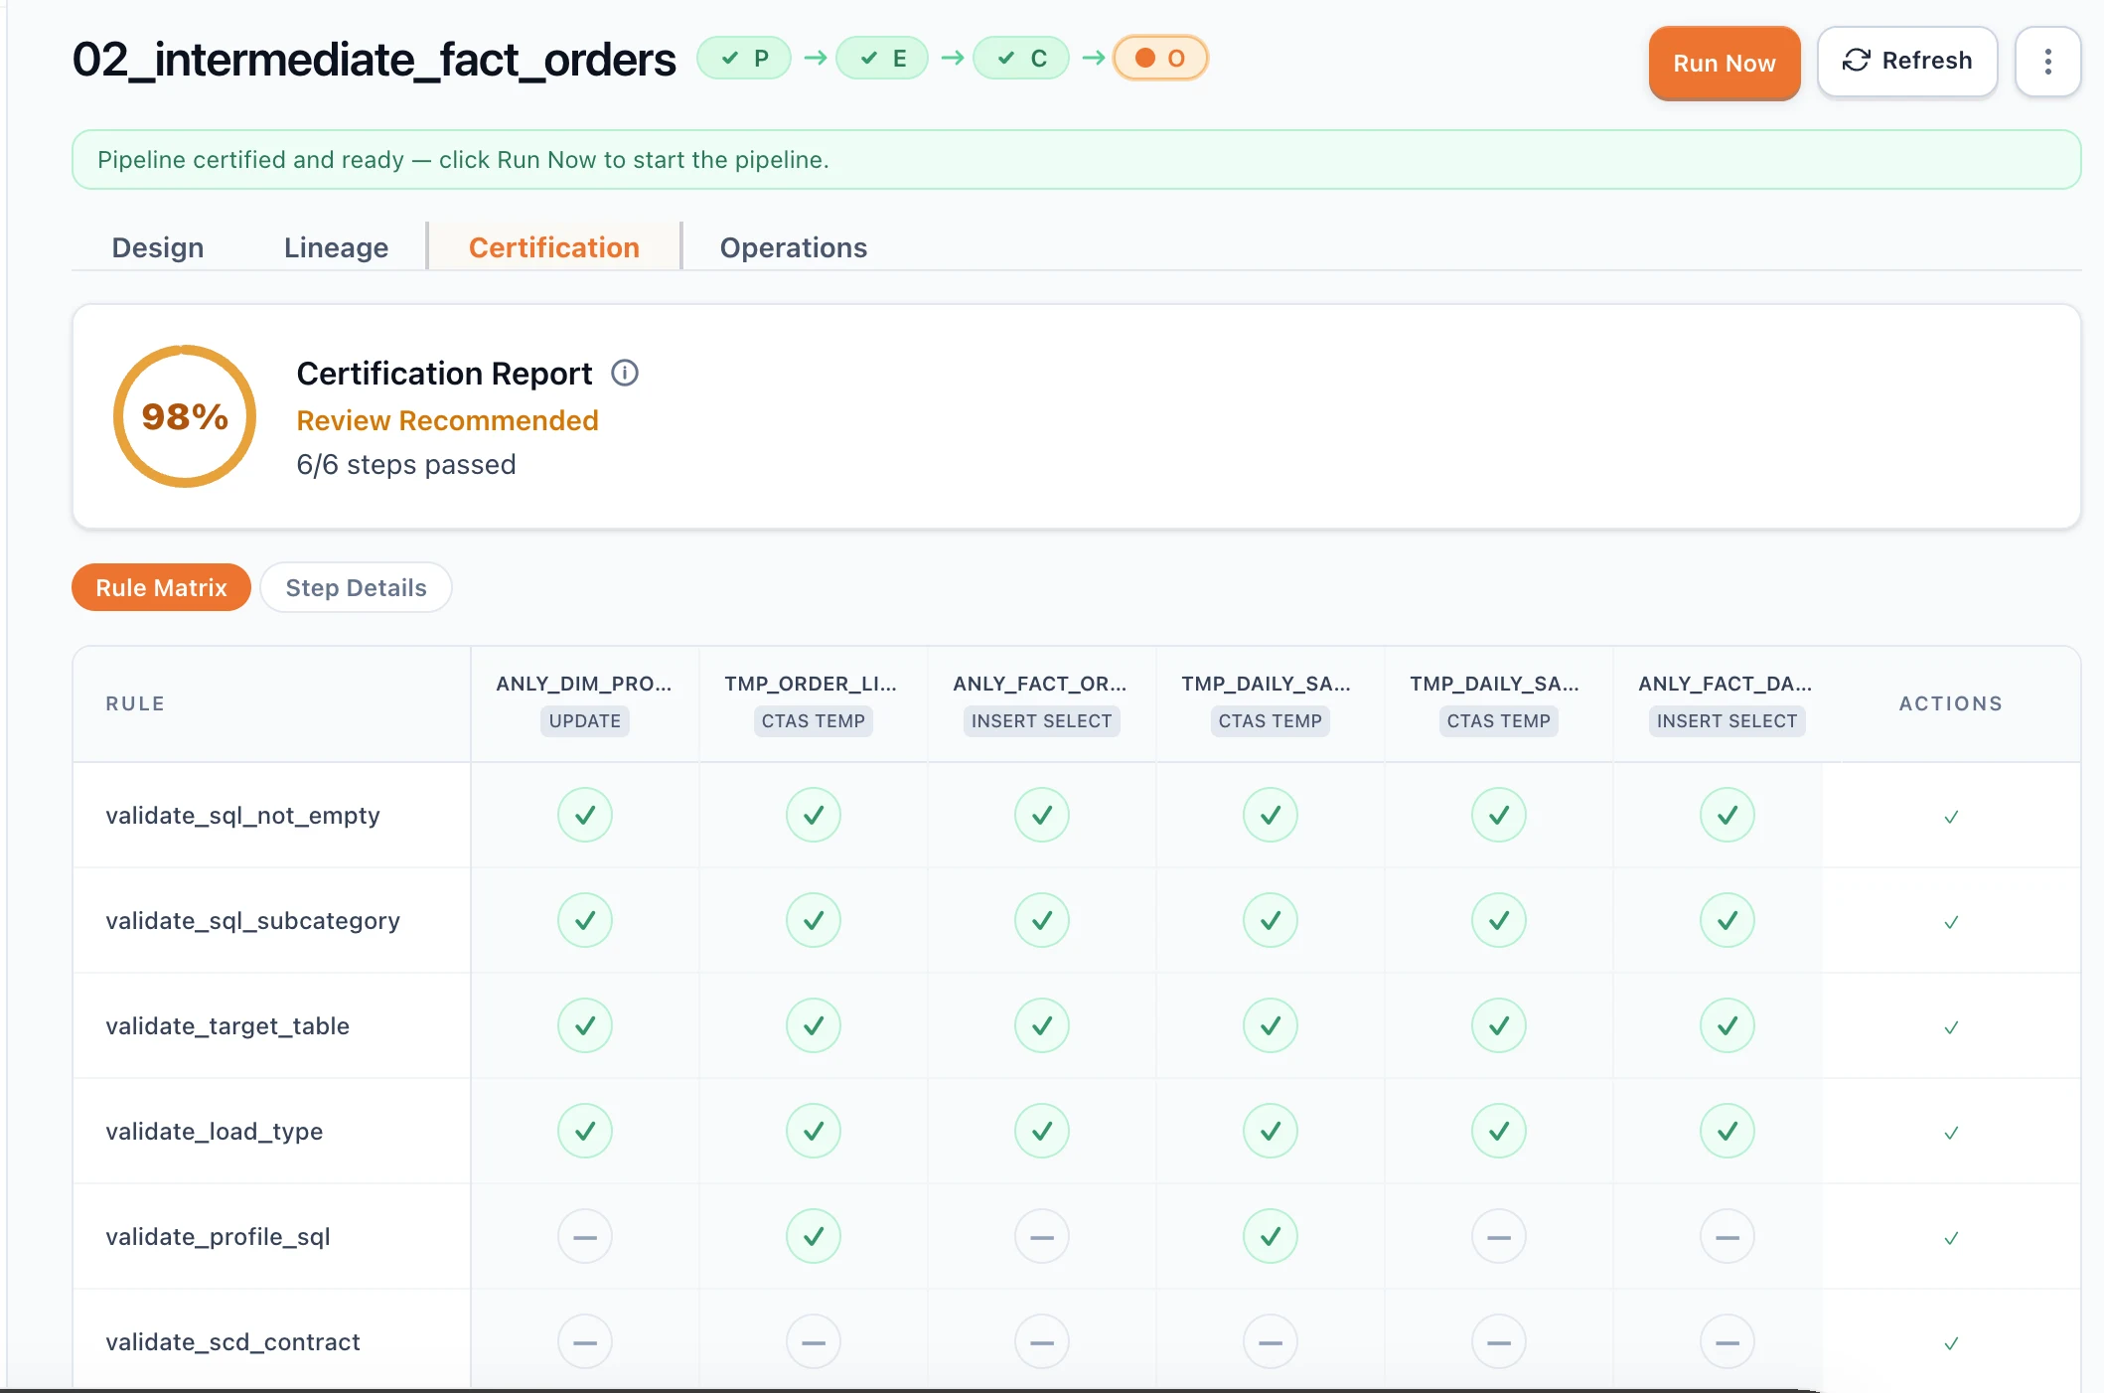This screenshot has width=2104, height=1393.
Task: Click the P stage status pill
Action: pos(744,59)
